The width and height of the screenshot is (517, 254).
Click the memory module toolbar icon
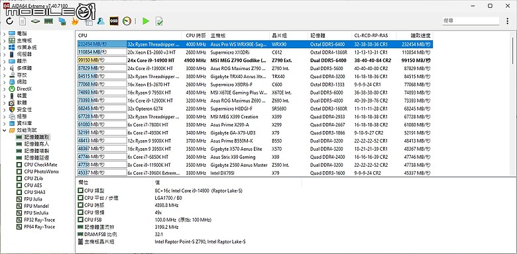click(48, 21)
